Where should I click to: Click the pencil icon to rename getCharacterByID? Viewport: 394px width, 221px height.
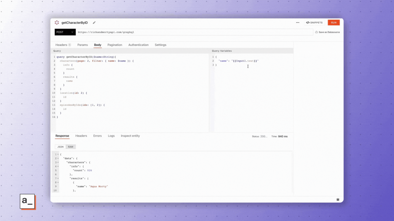point(94,23)
